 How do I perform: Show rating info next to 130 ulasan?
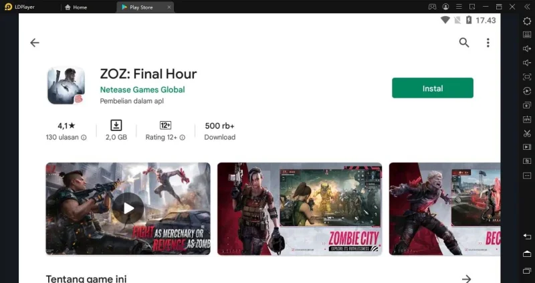(84, 138)
